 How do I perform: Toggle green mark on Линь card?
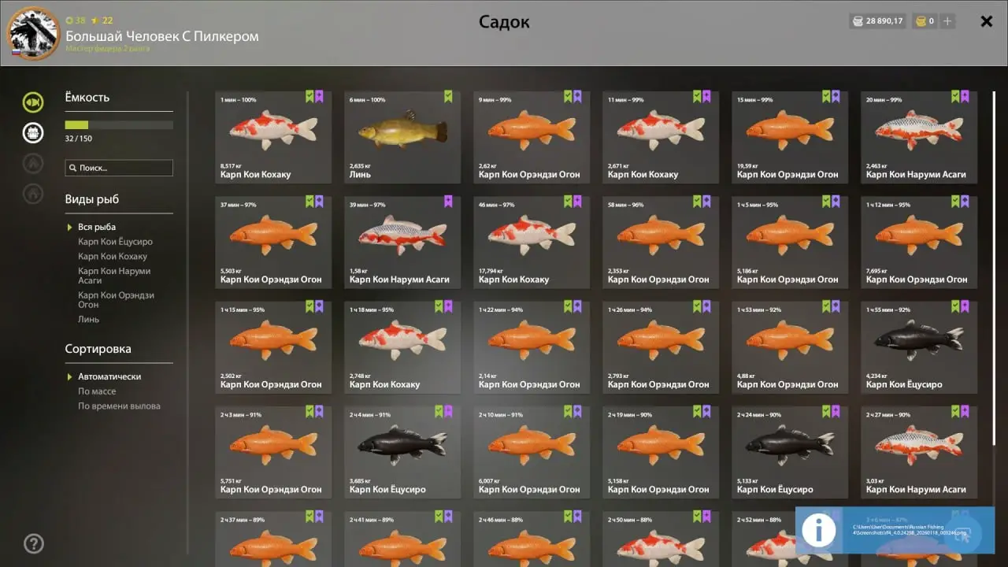coord(448,96)
